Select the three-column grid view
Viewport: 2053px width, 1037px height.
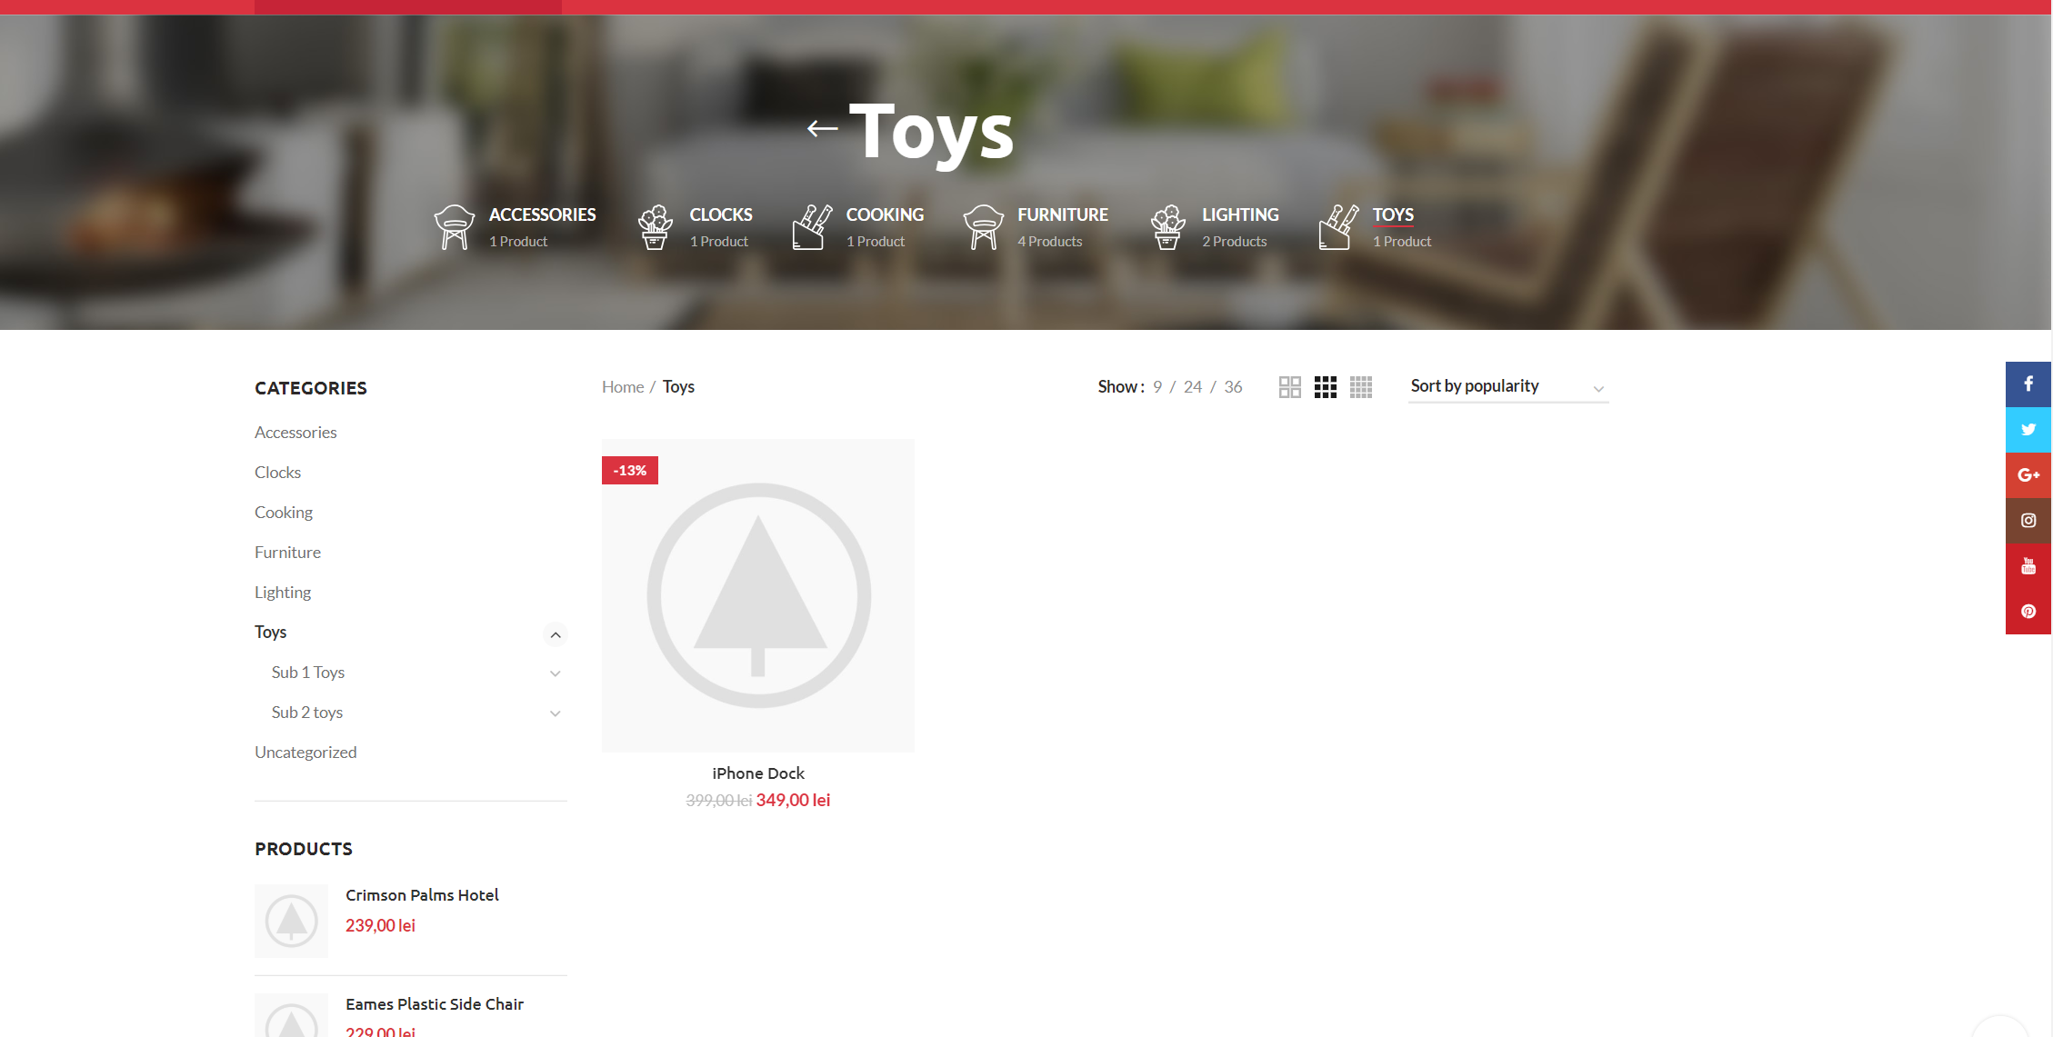pyautogui.click(x=1325, y=387)
